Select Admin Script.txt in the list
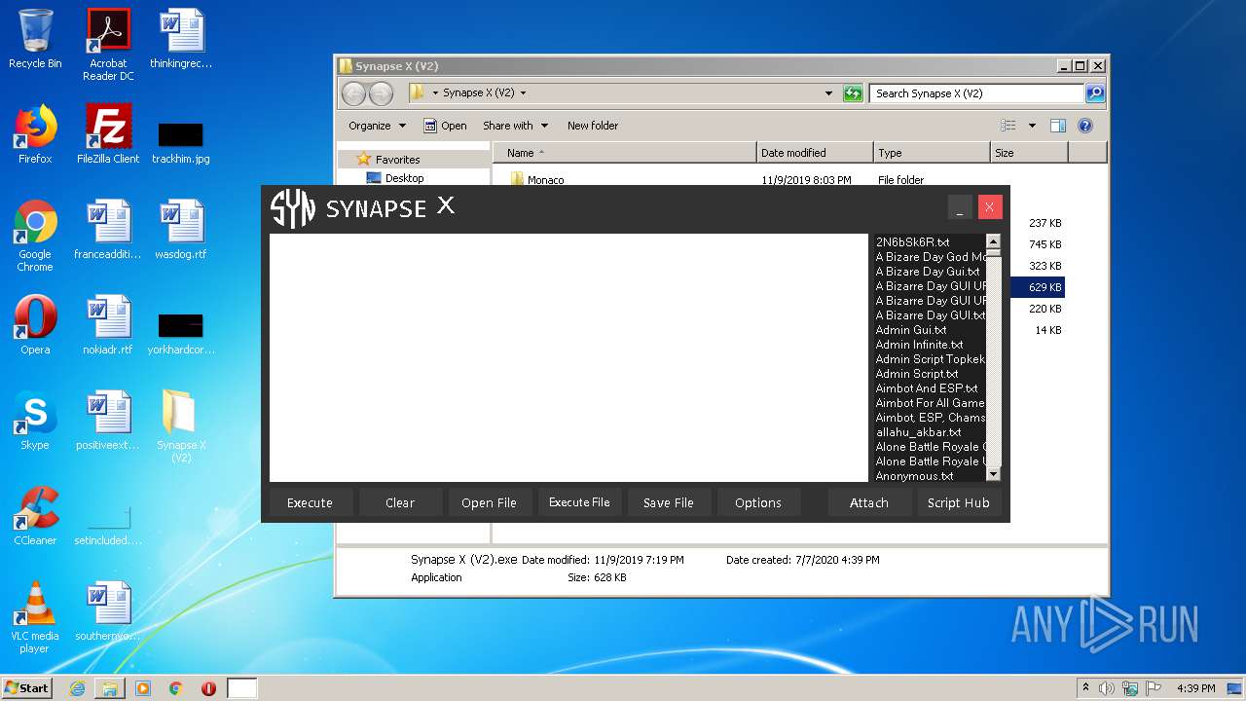1246x701 pixels. point(917,374)
